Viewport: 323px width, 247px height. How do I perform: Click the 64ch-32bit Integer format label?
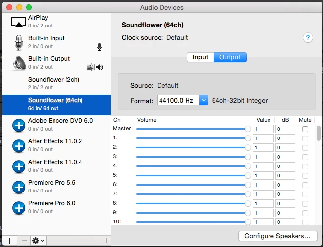tap(240, 100)
